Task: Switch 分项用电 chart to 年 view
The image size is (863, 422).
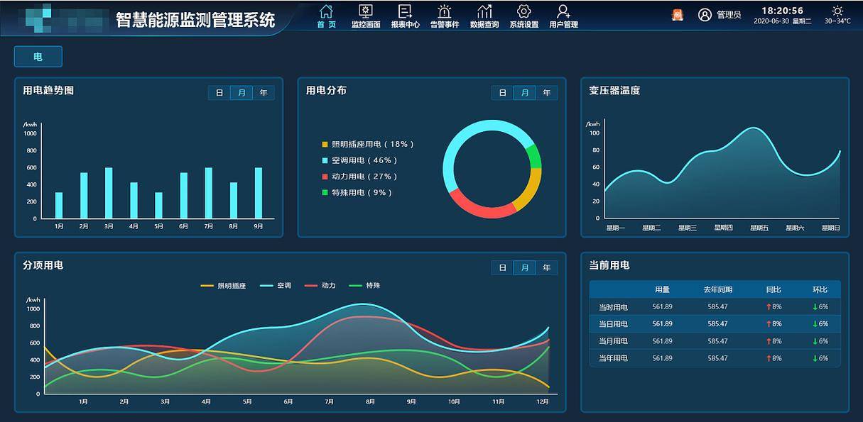Action: (546, 267)
